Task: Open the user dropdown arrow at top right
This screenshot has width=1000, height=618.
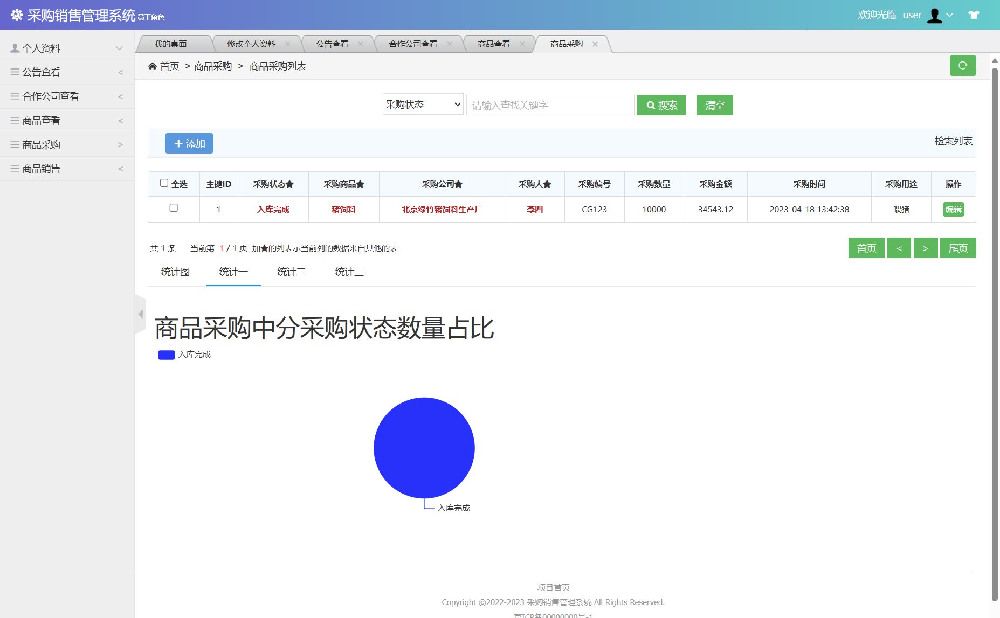Action: click(x=950, y=15)
